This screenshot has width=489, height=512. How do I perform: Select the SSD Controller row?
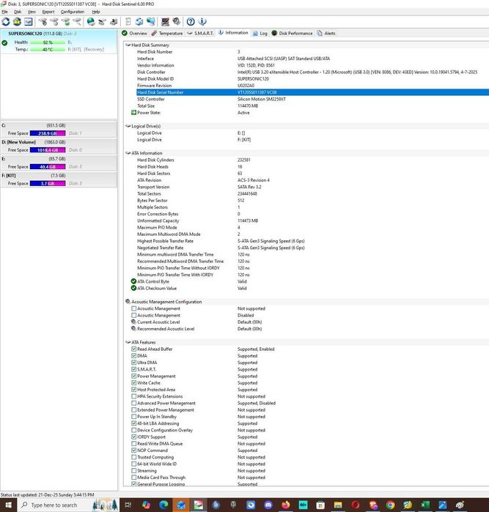(312, 100)
